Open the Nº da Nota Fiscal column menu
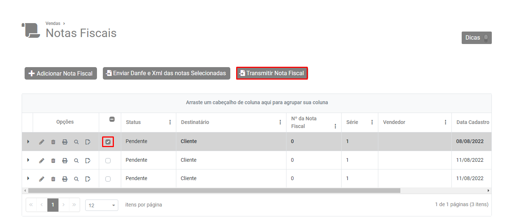 [335, 126]
